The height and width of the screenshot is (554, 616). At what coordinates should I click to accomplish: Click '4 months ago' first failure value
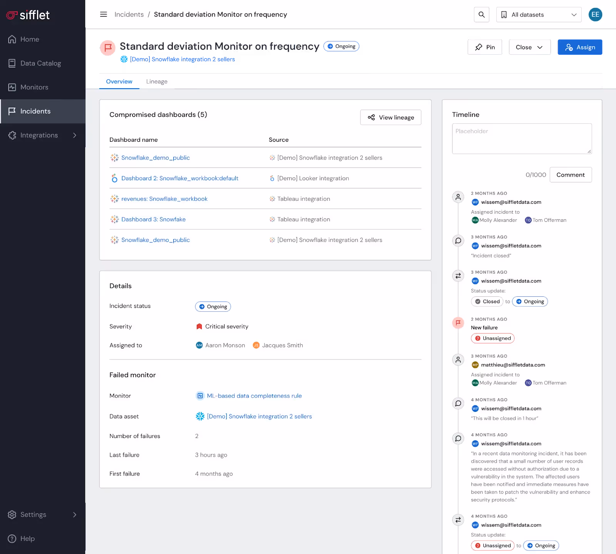tap(214, 474)
